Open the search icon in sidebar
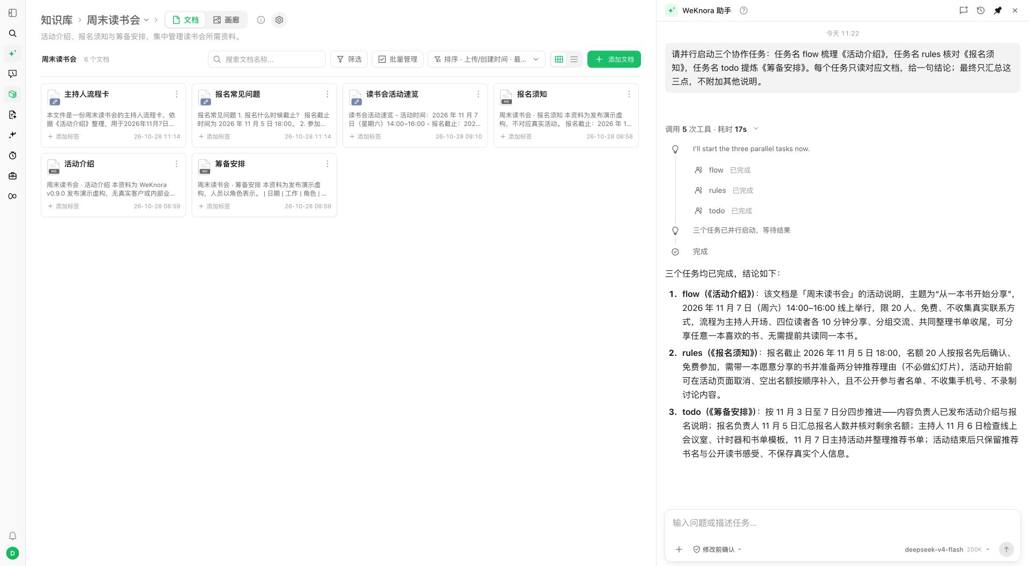 [13, 33]
